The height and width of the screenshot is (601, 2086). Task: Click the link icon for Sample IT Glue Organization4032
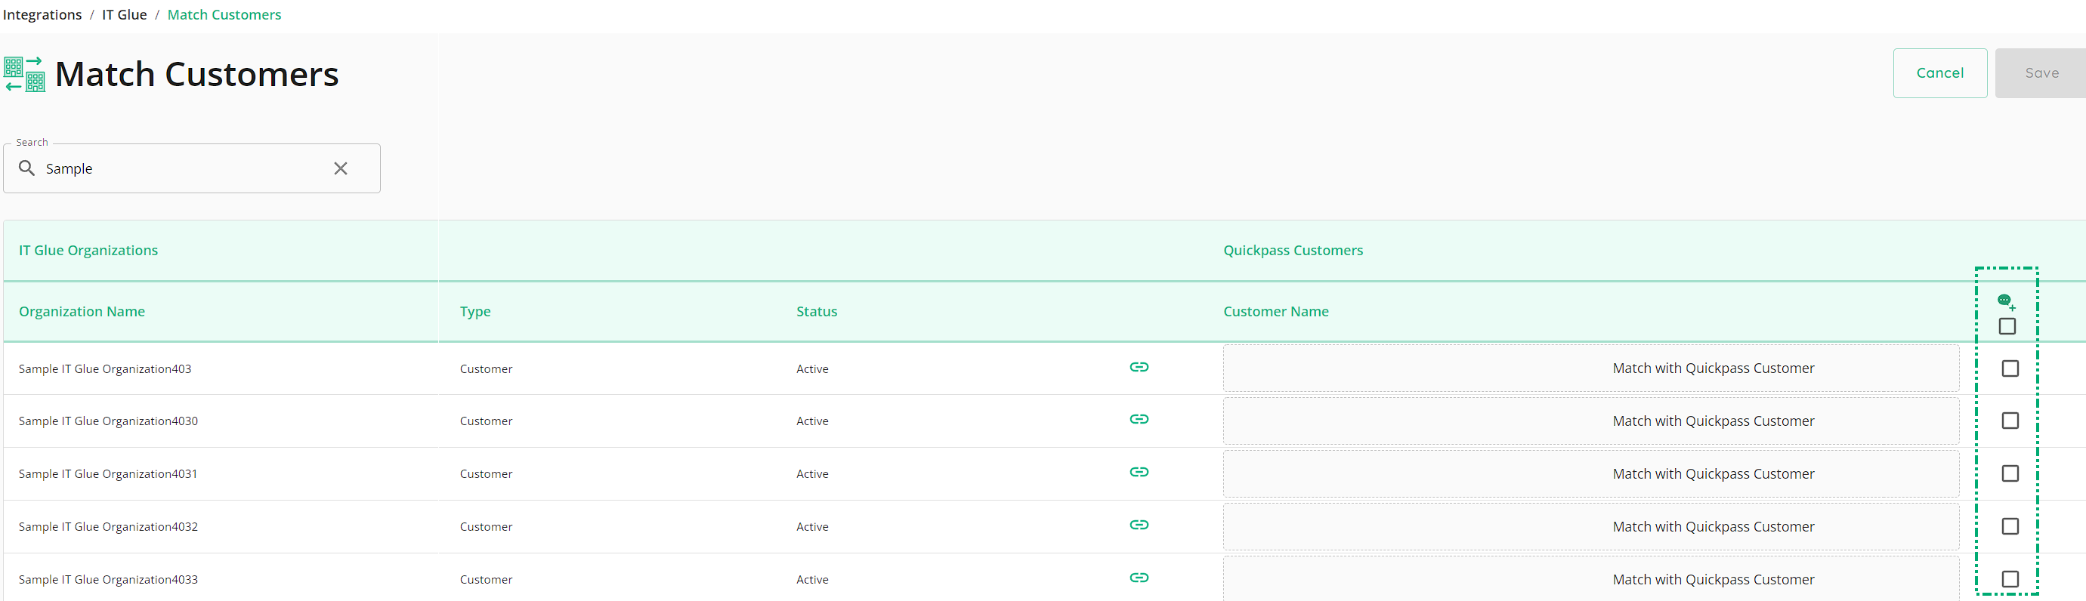click(1139, 525)
